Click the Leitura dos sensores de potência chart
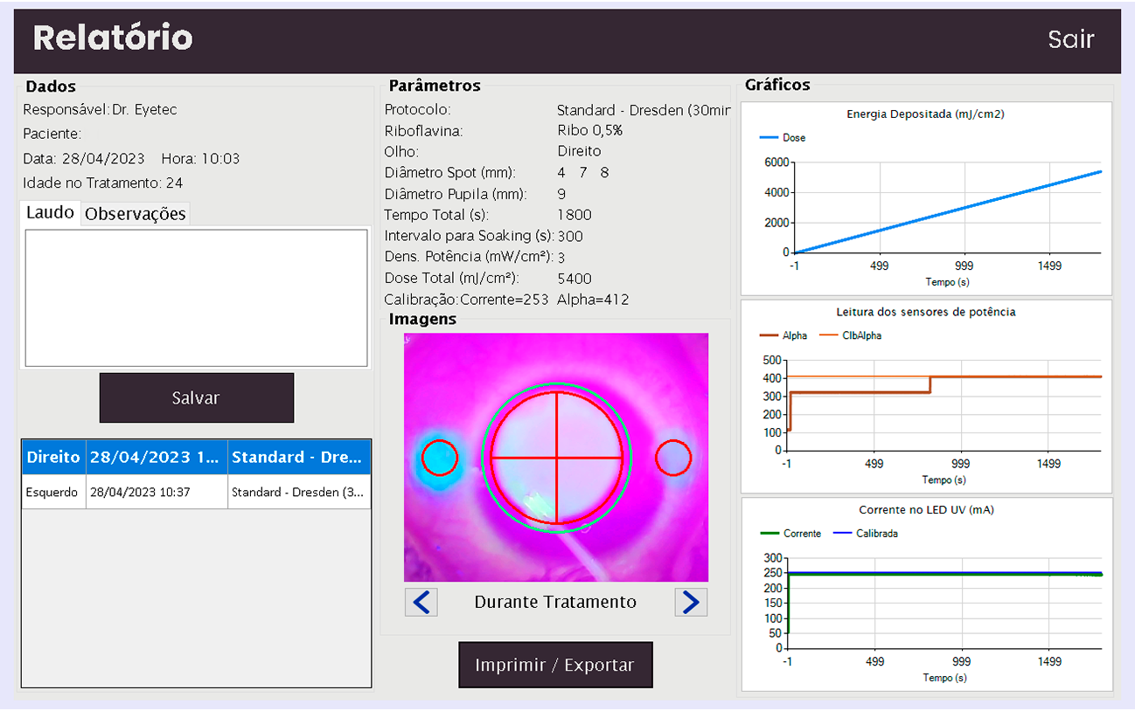Screen dimensions: 1135x711 (x=926, y=397)
